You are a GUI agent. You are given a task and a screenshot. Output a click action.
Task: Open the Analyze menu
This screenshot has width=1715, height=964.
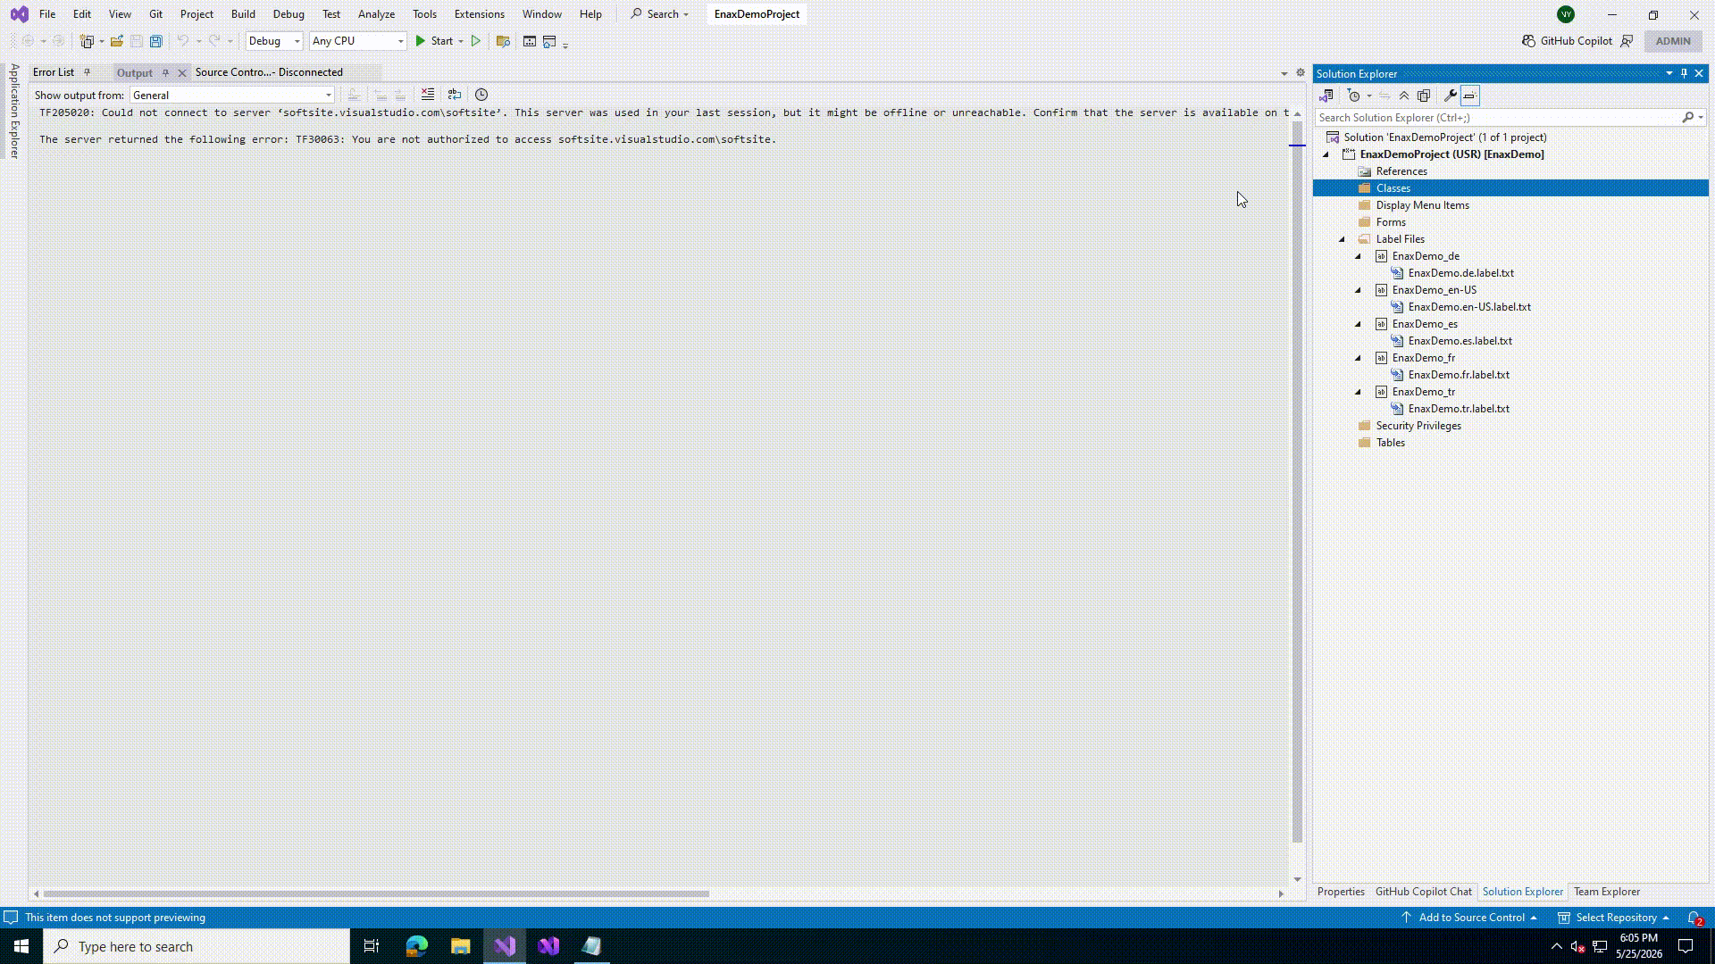point(376,14)
